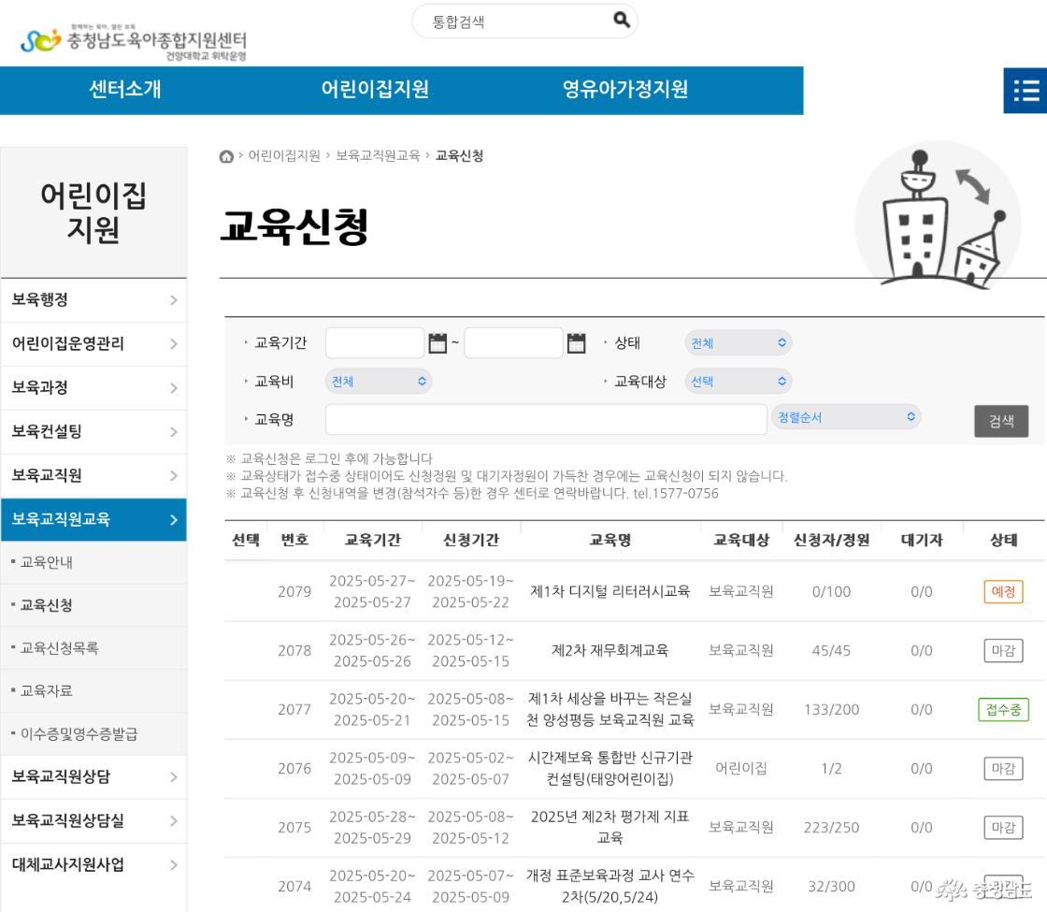Expand 보육교직원상담 in the sidebar
Viewport: 1047px width, 912px height.
click(x=94, y=777)
